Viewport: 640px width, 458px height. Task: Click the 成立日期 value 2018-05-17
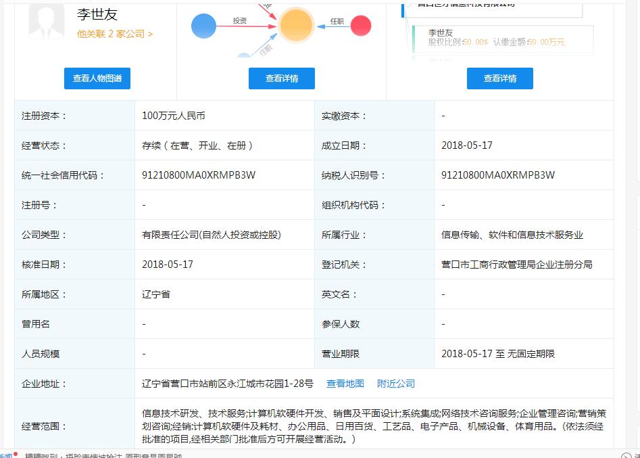pos(466,145)
